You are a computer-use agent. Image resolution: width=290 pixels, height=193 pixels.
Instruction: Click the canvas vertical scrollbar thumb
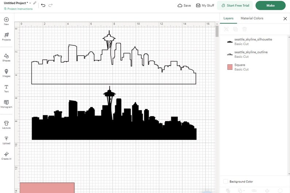coord(217,31)
